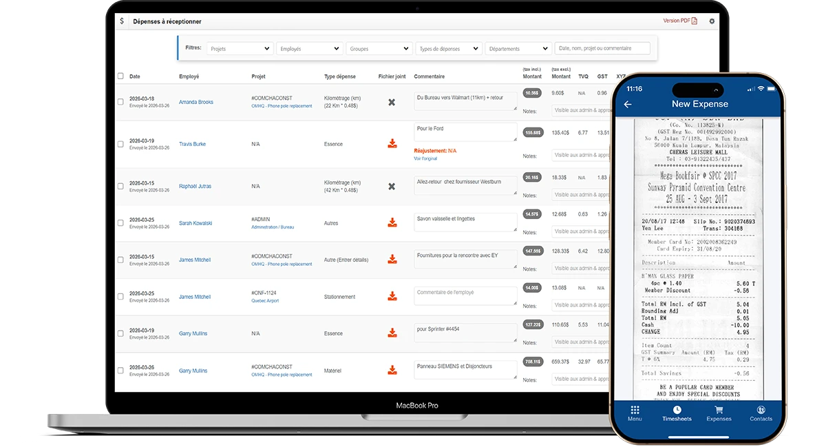
Task: Tap the Menu grid icon on phone
Action: (x=635, y=413)
